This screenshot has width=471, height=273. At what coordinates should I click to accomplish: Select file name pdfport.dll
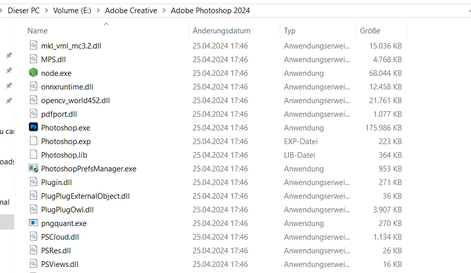[x=59, y=114]
